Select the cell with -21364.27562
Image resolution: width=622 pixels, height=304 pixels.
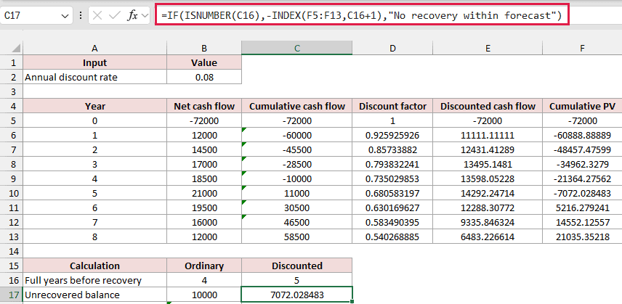click(x=582, y=179)
